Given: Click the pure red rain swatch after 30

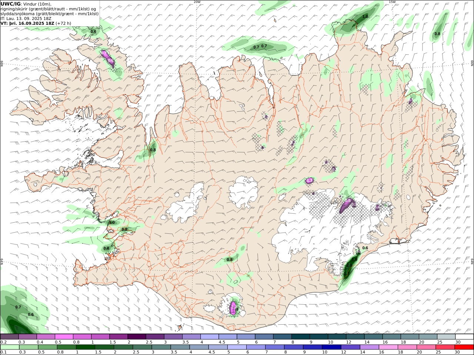Looking at the screenshot, I should coord(464,347).
